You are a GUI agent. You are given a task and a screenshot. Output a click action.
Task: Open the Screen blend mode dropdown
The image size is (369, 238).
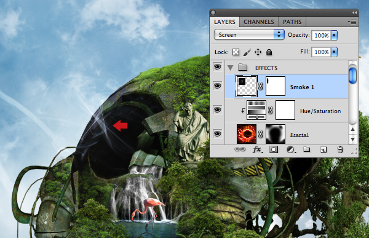point(249,35)
